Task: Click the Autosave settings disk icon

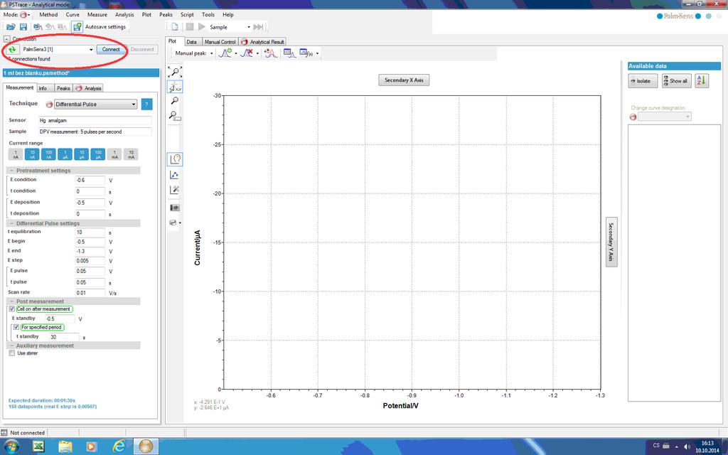Action: 77,27
